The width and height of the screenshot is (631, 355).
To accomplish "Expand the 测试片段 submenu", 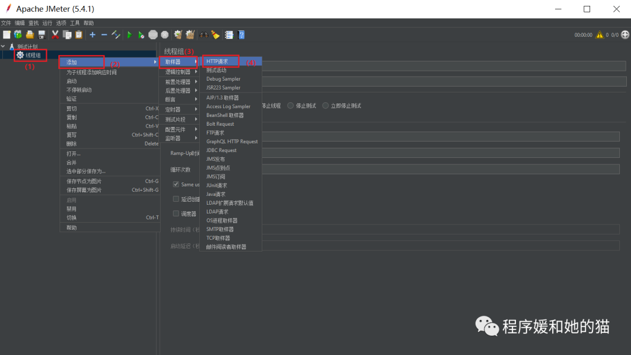I will pyautogui.click(x=180, y=119).
